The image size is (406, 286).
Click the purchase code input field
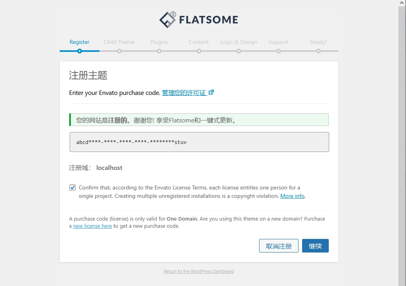tap(199, 142)
